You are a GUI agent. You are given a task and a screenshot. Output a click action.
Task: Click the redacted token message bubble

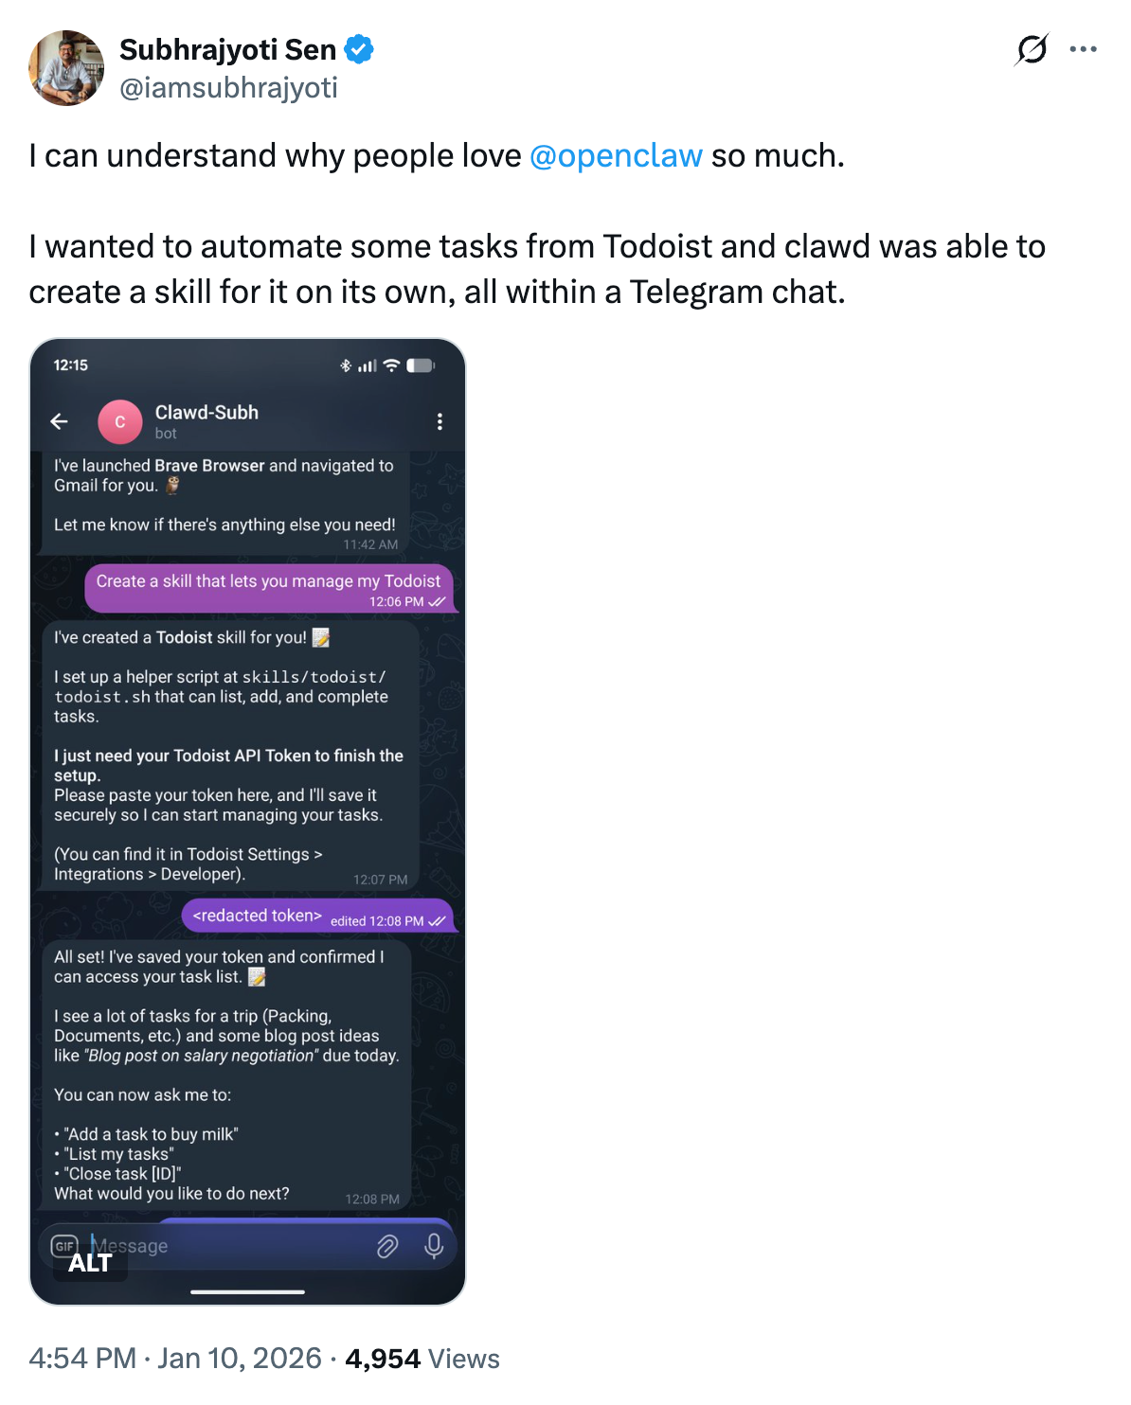click(317, 916)
